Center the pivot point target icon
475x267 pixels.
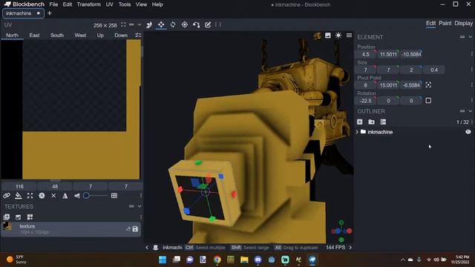click(428, 85)
